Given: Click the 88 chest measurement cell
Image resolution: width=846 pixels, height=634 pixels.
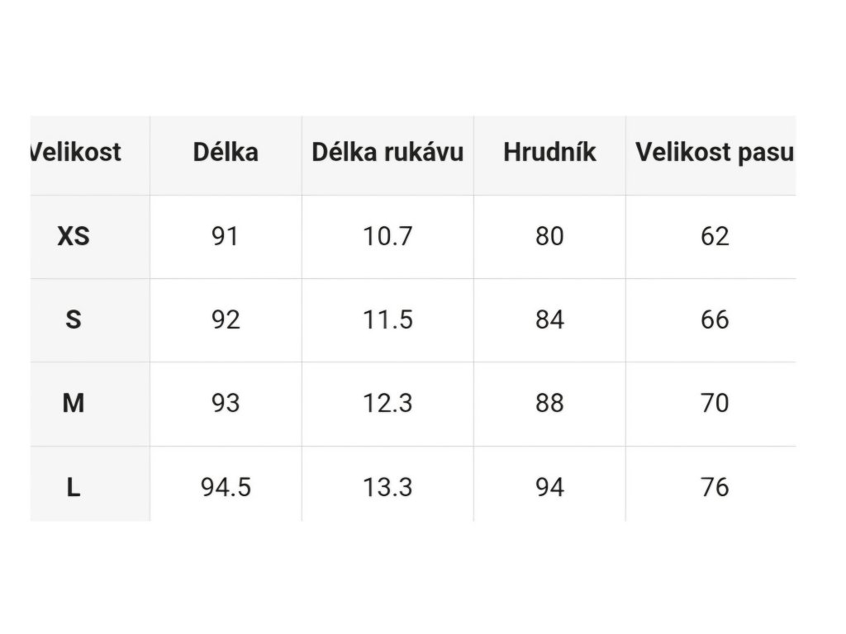Looking at the screenshot, I should tap(549, 403).
